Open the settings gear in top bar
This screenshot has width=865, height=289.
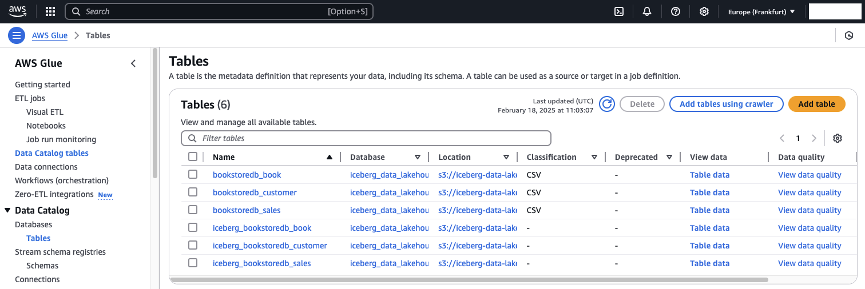[x=704, y=11]
